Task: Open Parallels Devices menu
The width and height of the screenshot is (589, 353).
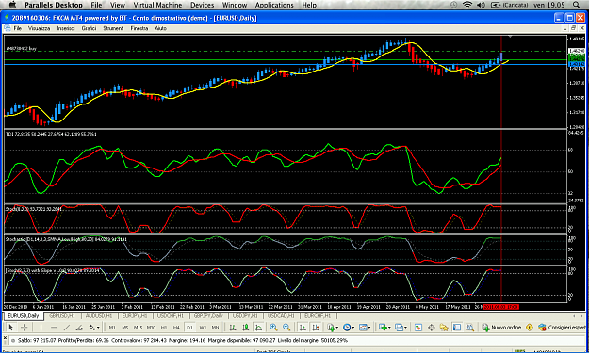Action: point(202,5)
